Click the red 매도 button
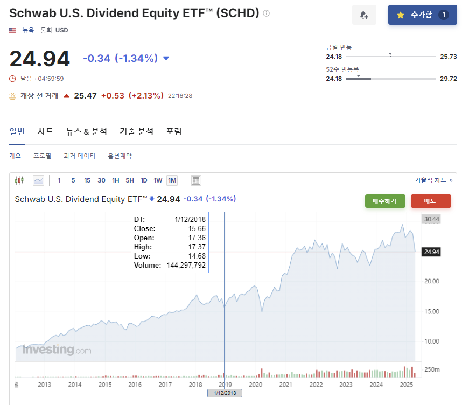 click(x=431, y=201)
